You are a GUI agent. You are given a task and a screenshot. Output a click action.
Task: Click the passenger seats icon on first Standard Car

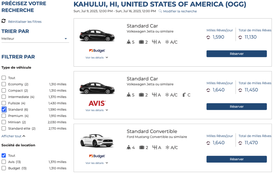coord(128,42)
